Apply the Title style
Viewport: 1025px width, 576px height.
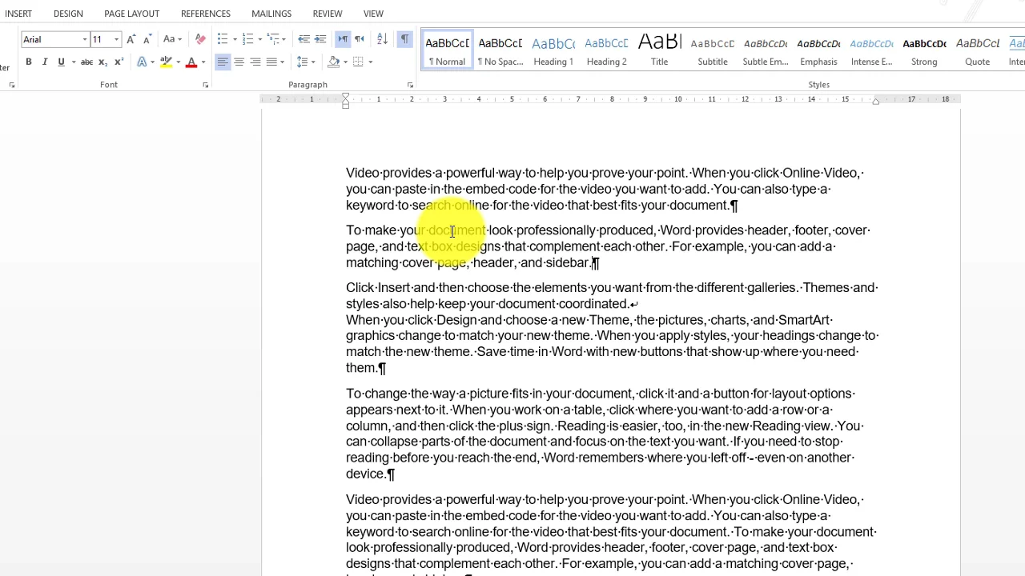tap(659, 50)
